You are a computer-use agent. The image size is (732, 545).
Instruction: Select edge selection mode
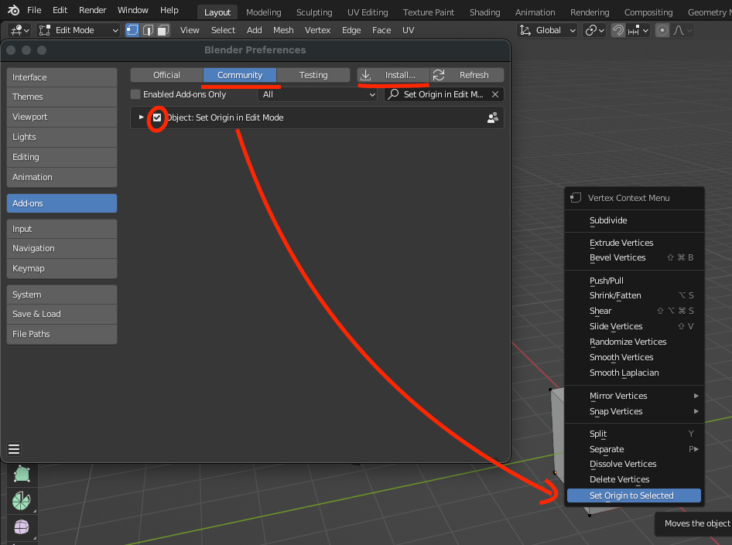148,30
